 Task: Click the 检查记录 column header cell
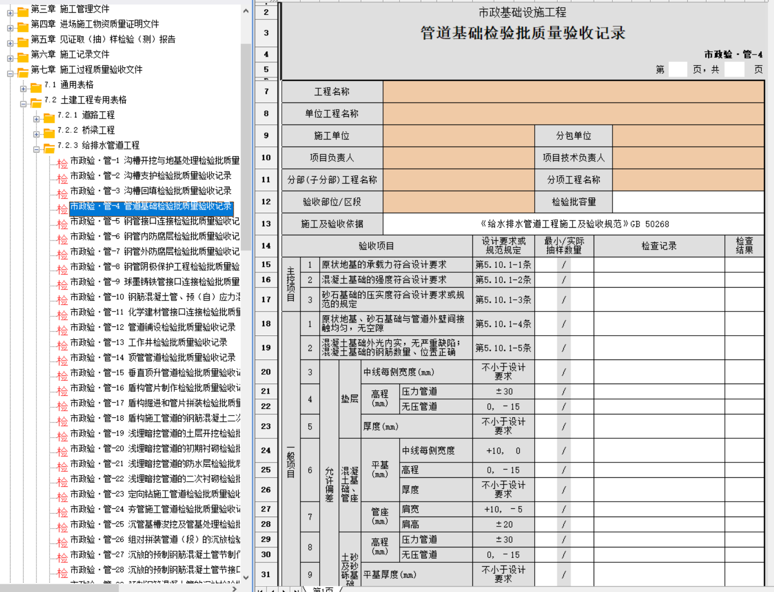pos(659,246)
